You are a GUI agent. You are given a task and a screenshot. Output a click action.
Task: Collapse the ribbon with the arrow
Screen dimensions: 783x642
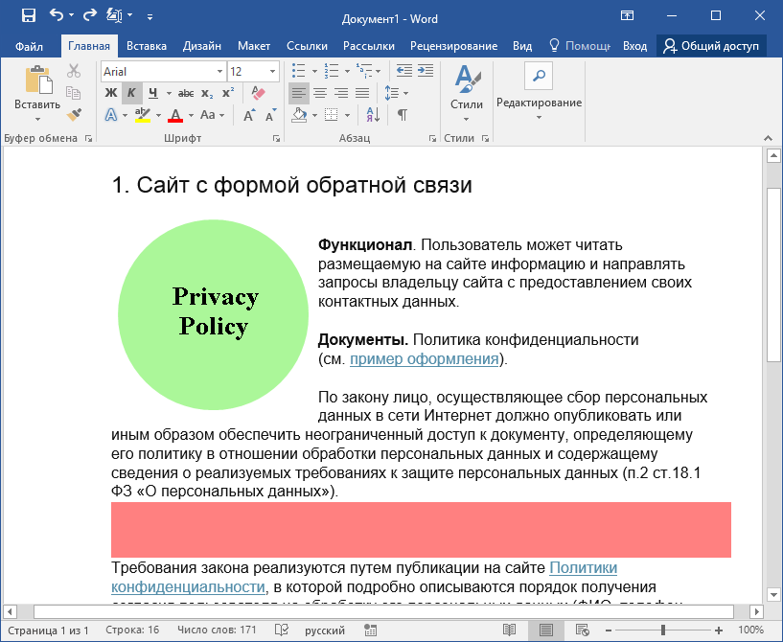pos(768,138)
